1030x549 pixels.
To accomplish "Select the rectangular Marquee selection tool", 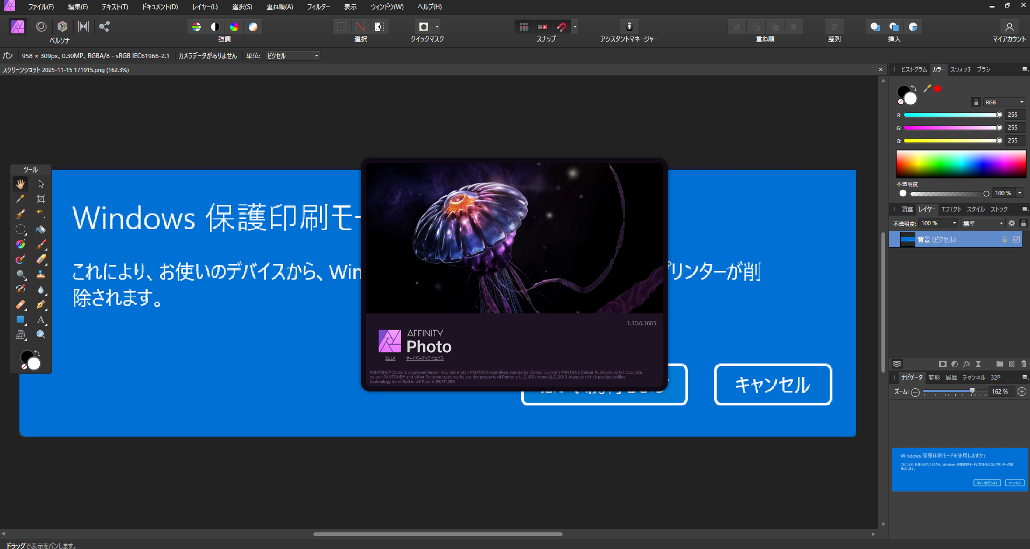I will [x=21, y=229].
